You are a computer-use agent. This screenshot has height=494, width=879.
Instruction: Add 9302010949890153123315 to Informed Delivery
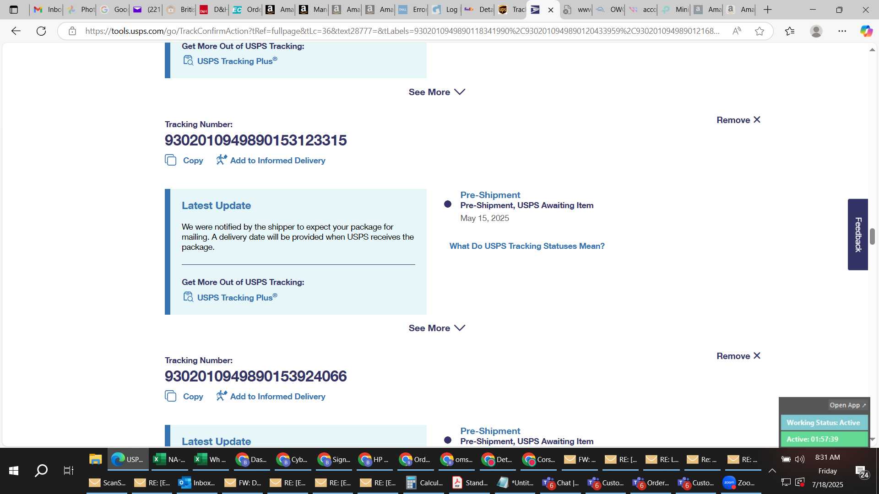(x=271, y=161)
